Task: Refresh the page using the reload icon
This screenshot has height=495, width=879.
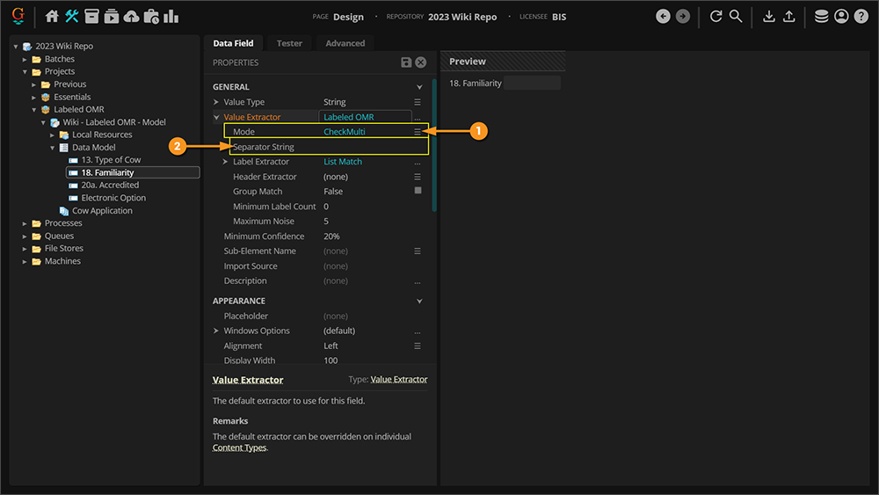Action: click(716, 17)
